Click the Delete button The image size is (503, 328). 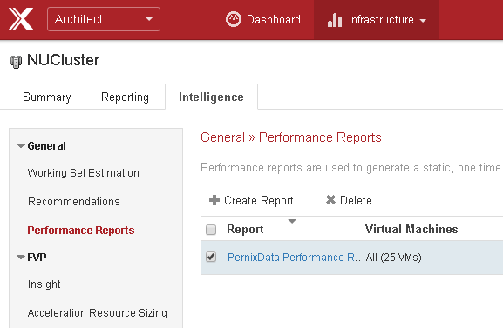pyautogui.click(x=349, y=200)
